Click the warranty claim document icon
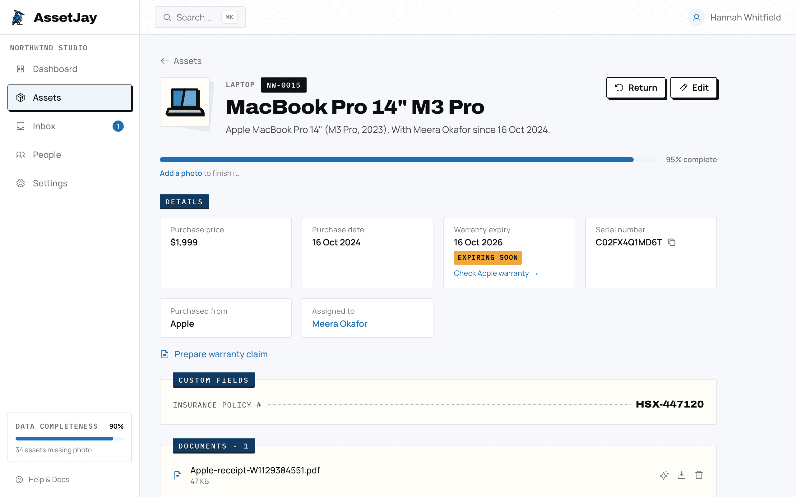Viewport: 796px width, 497px height. tap(165, 354)
